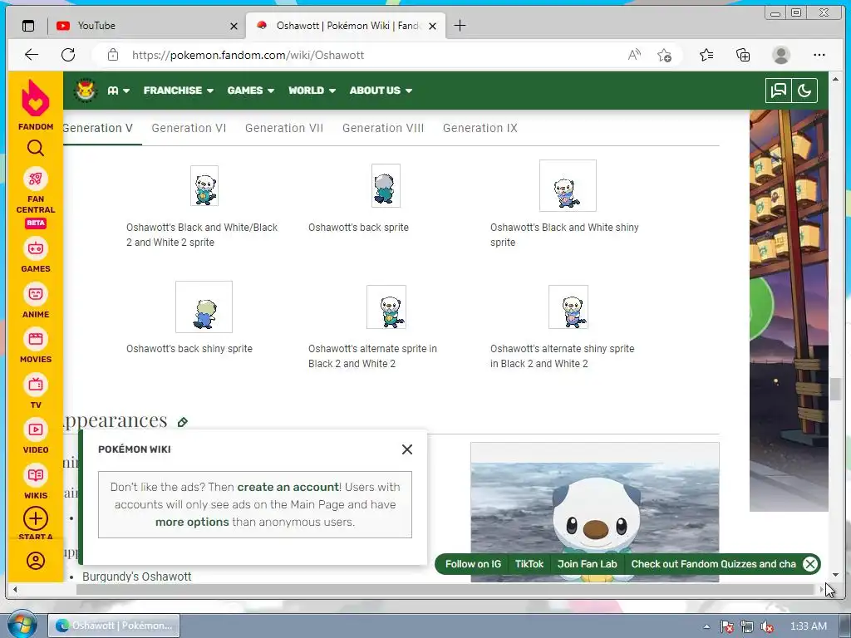Open the Read aloud icon in address bar
The image size is (851, 638).
[x=634, y=55]
